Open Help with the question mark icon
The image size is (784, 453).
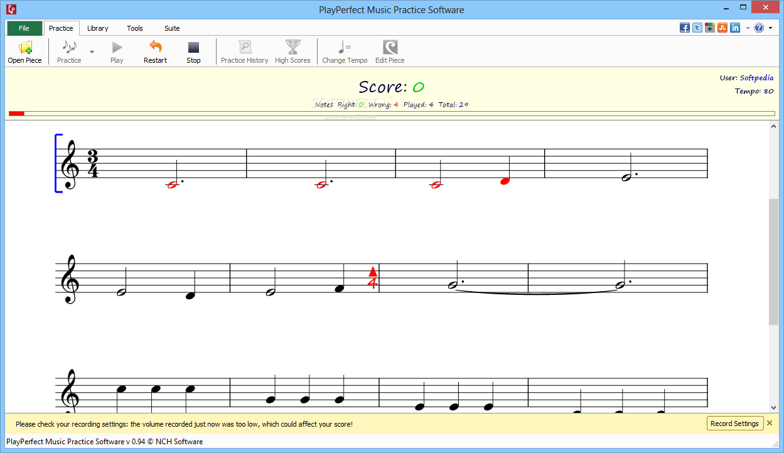click(759, 28)
